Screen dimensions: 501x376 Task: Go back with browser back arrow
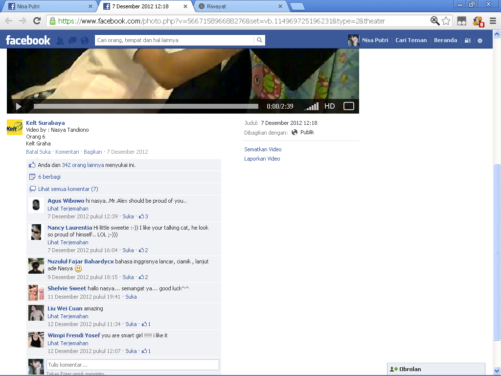[x=9, y=21]
